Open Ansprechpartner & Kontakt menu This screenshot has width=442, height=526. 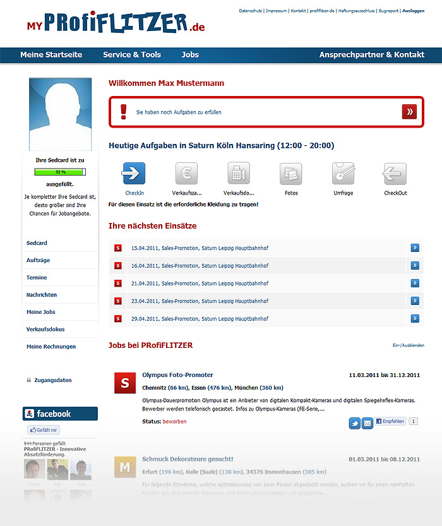(371, 55)
